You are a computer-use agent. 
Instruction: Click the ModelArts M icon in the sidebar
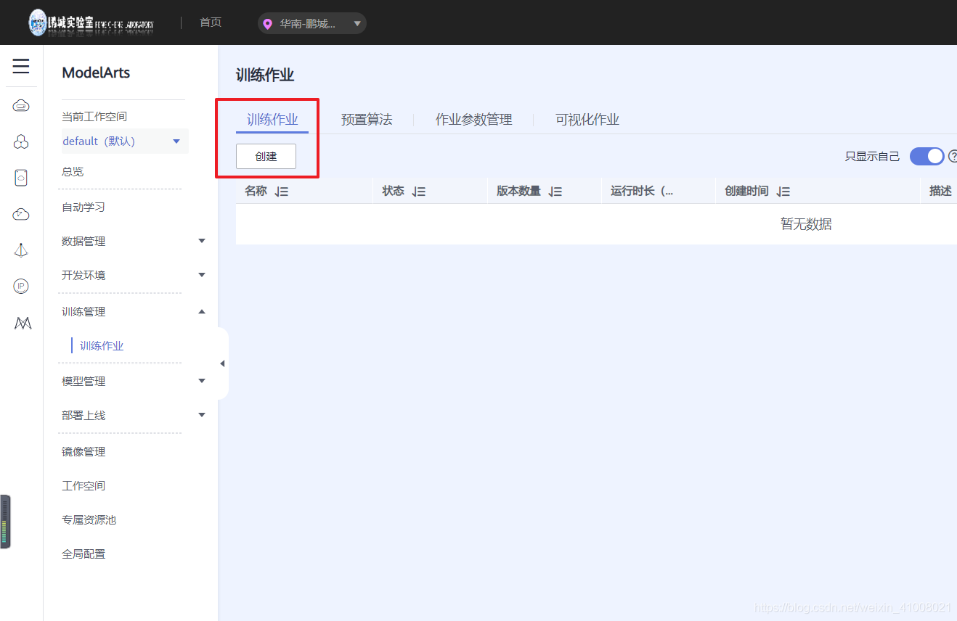[23, 324]
